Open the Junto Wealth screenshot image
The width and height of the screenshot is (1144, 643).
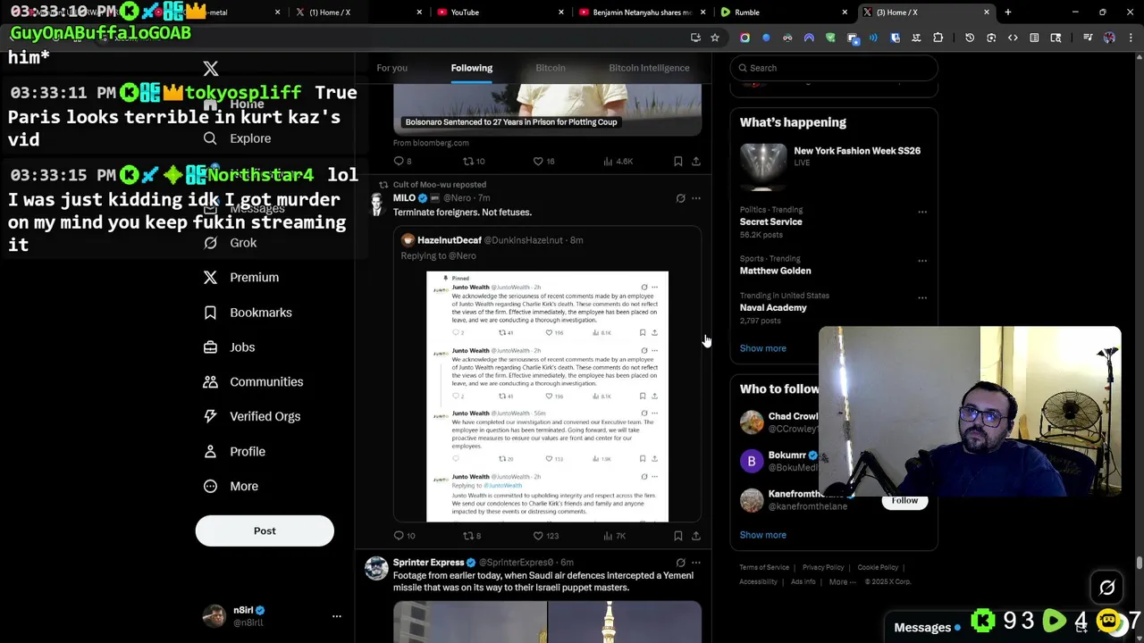pos(547,397)
